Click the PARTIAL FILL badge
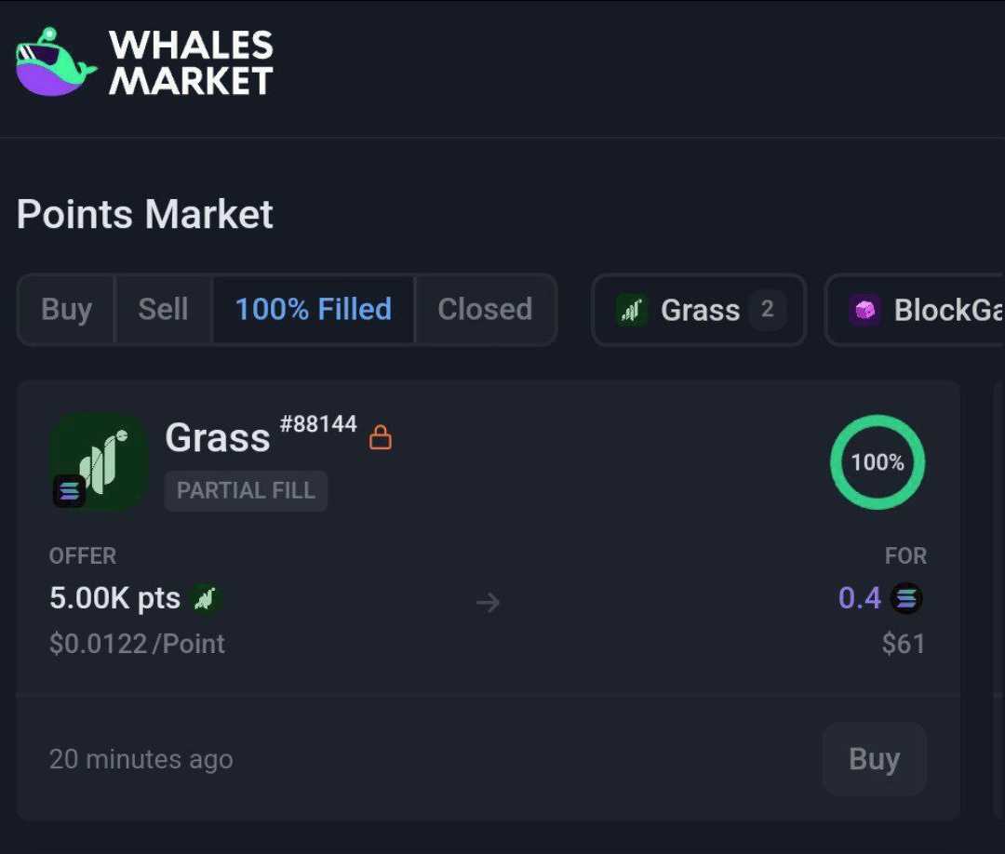The image size is (1005, 854). coord(246,490)
